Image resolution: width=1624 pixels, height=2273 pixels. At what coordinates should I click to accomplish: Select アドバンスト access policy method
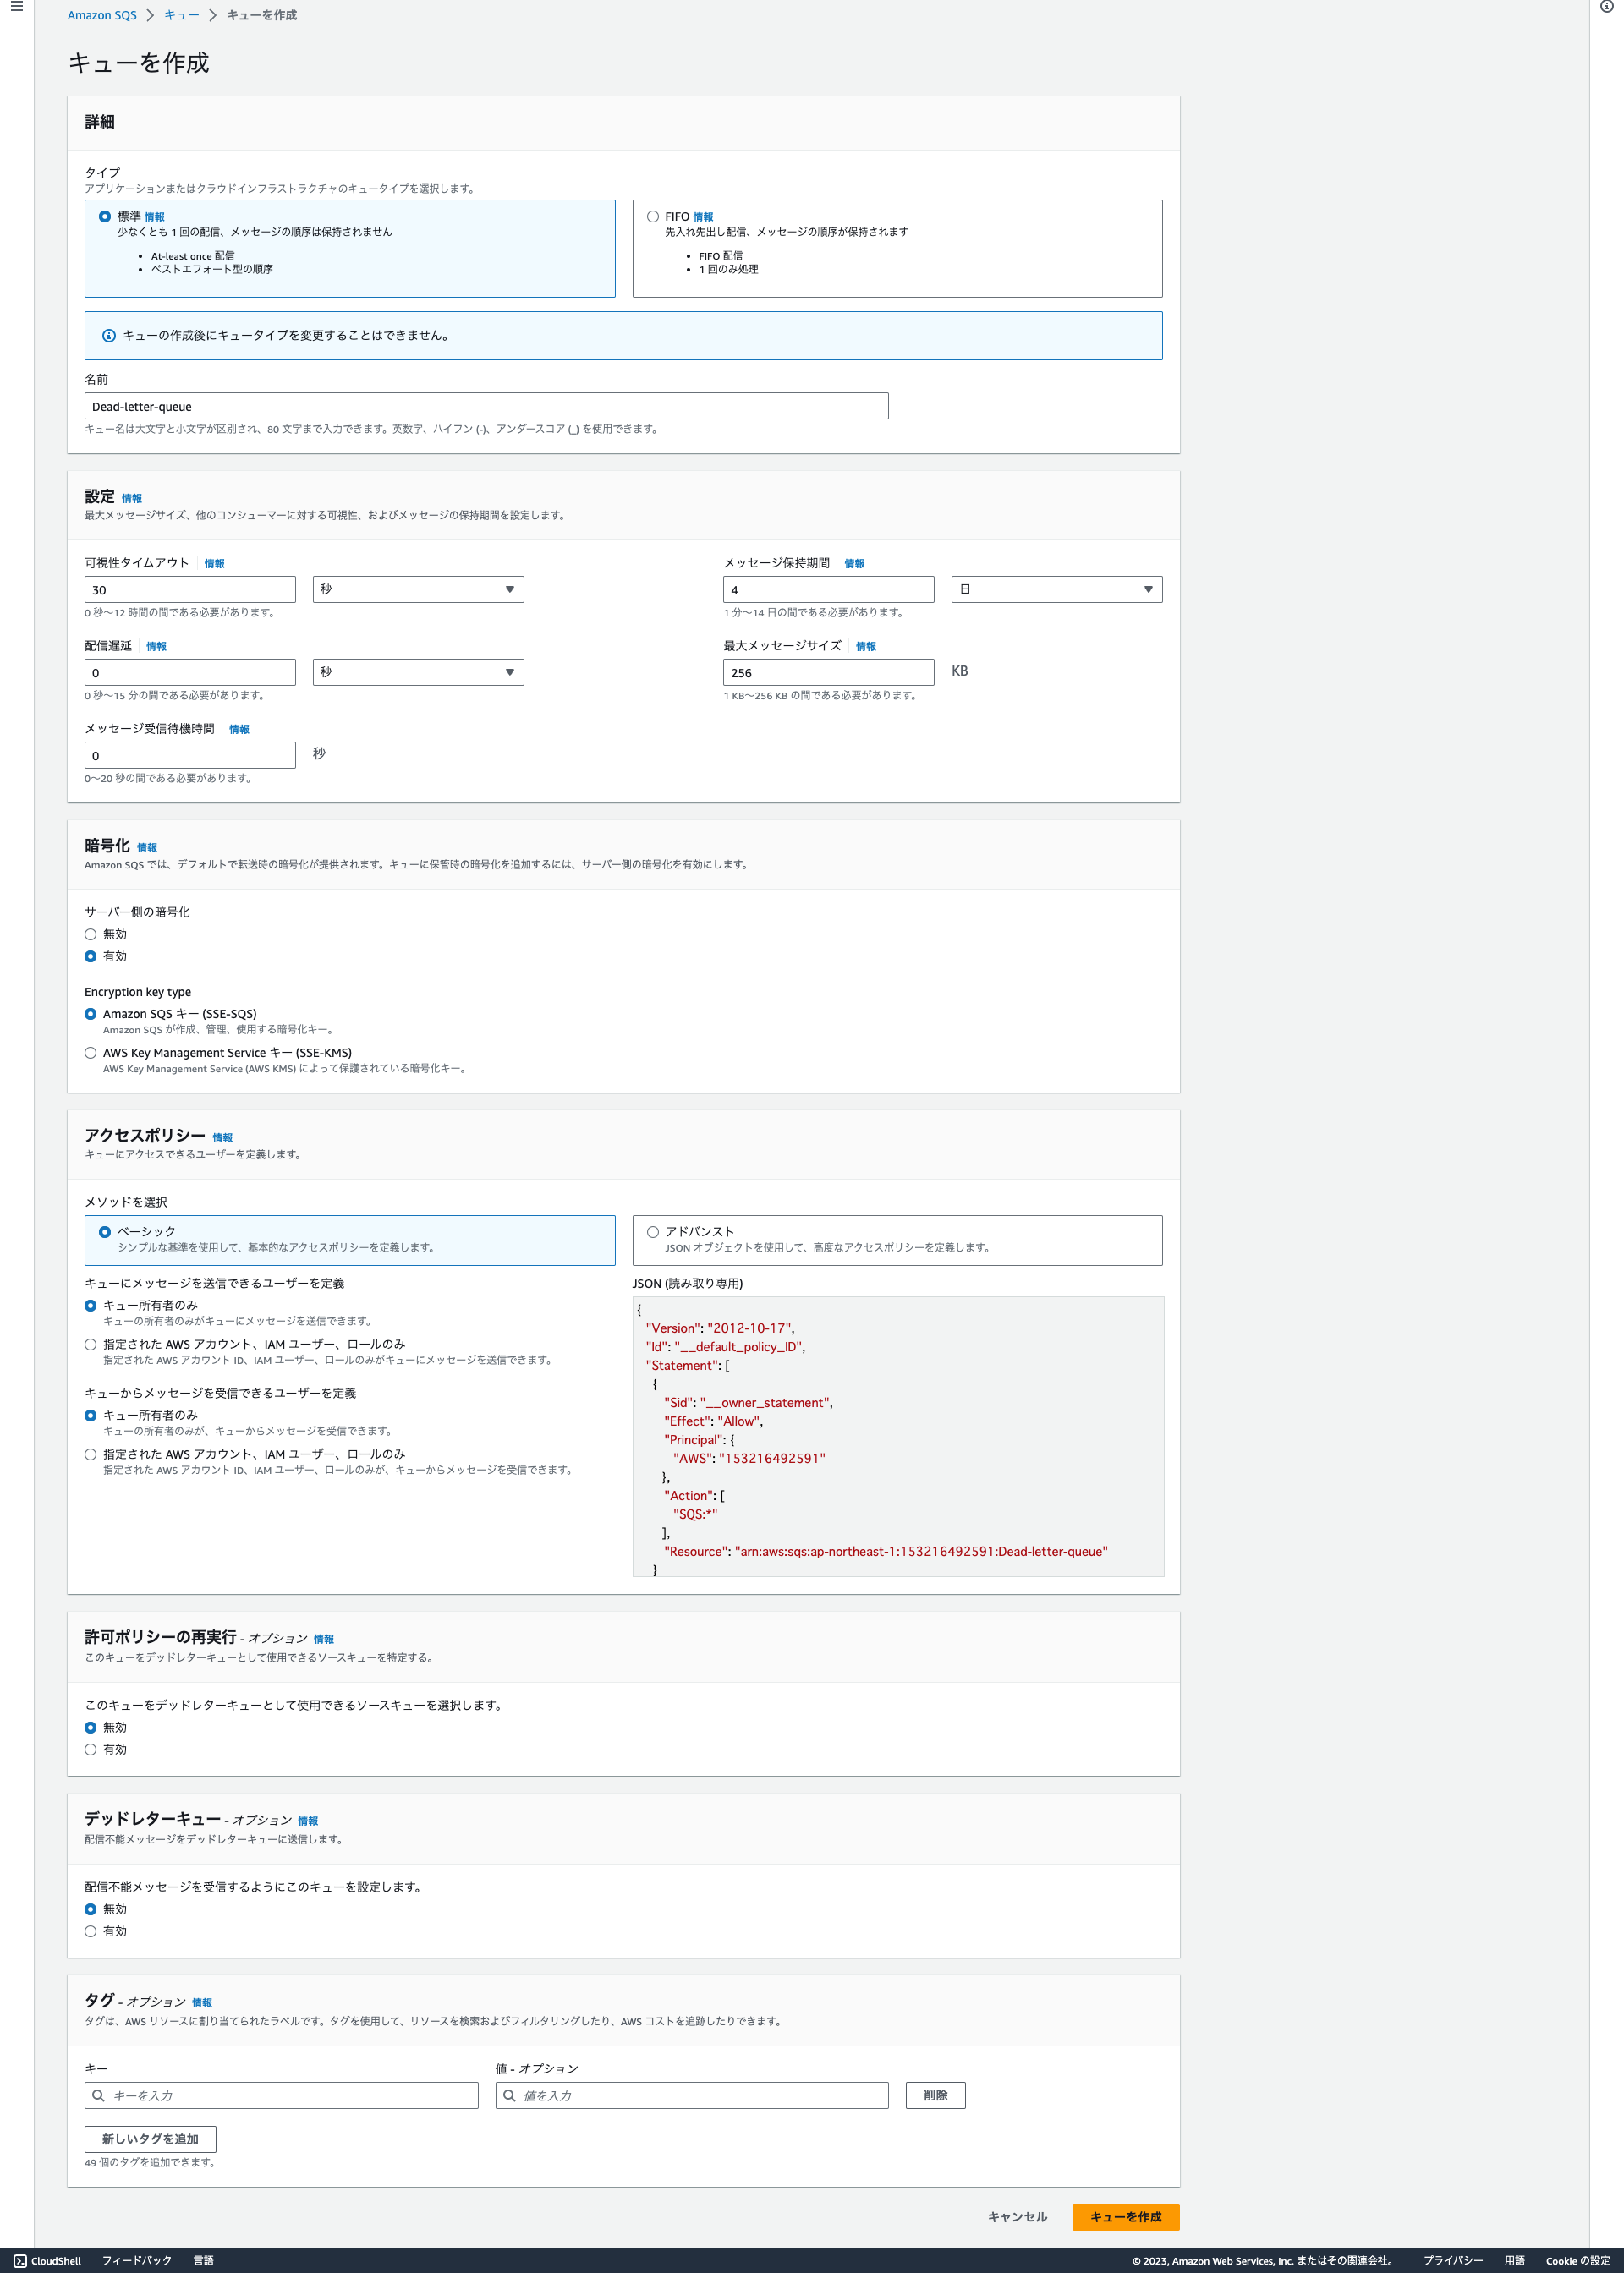[x=653, y=1231]
